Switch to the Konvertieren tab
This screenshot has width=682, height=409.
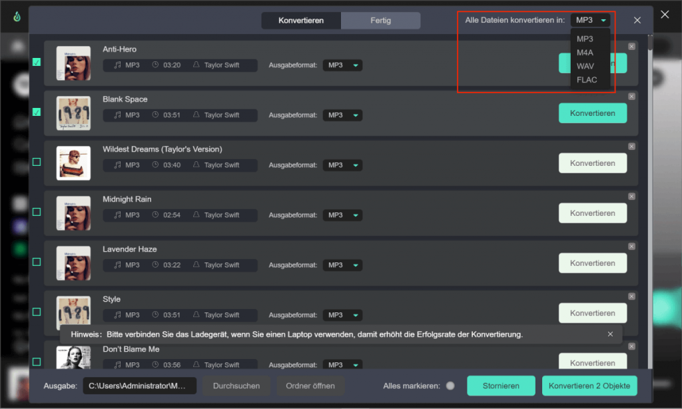(301, 21)
